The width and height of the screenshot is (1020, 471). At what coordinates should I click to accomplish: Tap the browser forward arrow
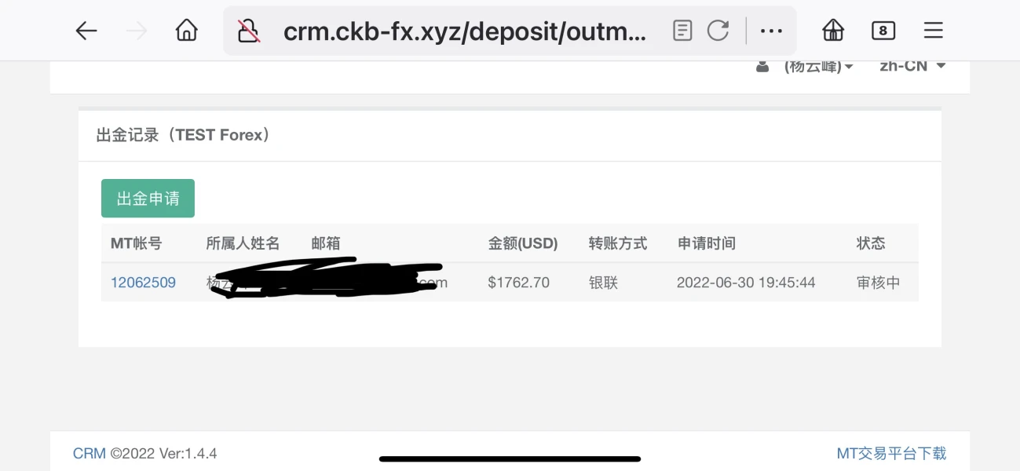[137, 31]
